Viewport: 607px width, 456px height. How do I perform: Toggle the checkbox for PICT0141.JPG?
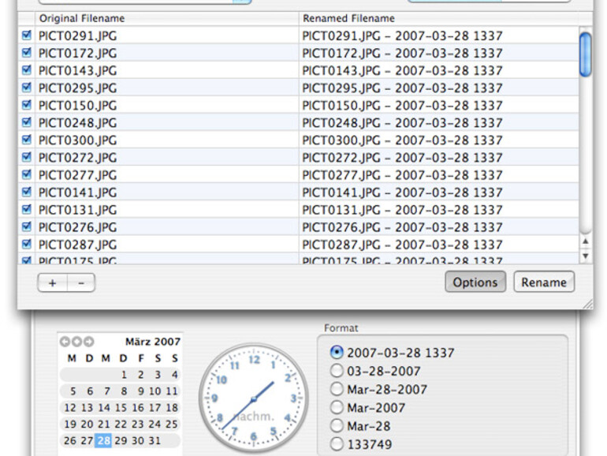(26, 192)
